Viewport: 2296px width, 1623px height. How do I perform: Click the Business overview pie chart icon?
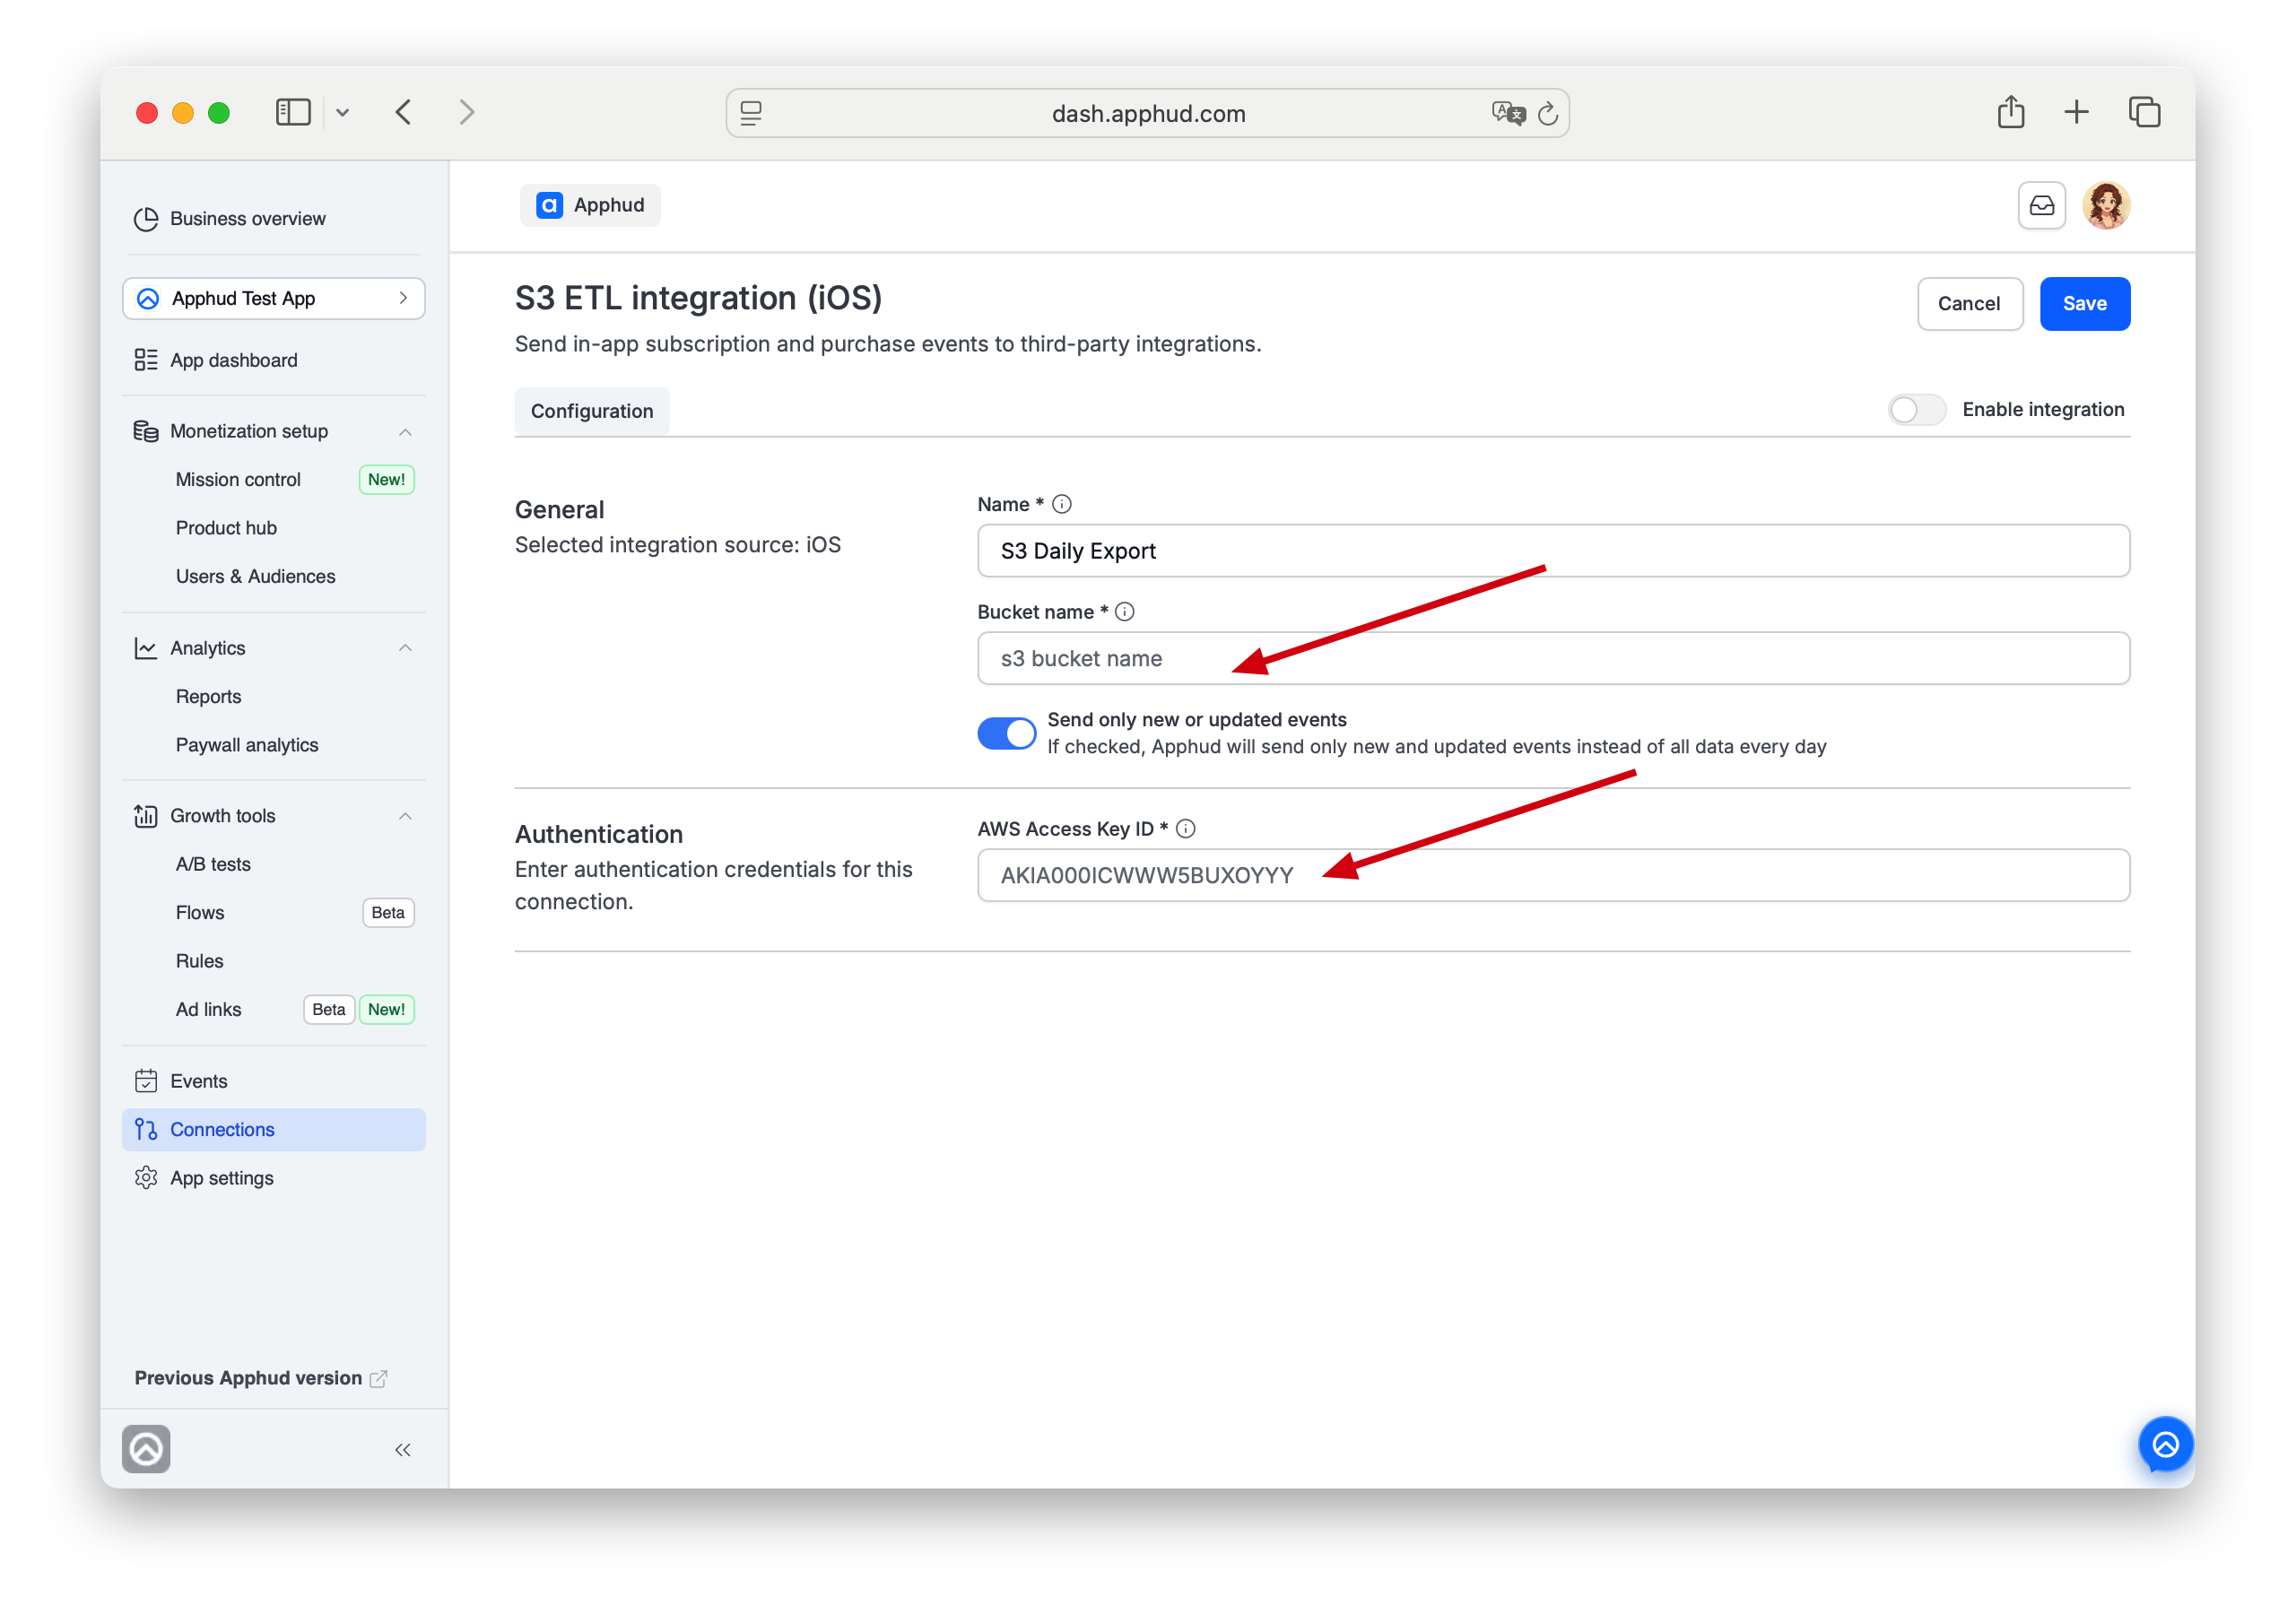pyautogui.click(x=146, y=218)
